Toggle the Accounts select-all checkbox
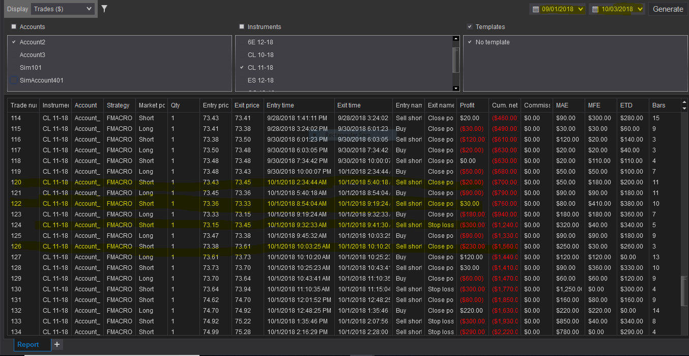Viewport: 689px width, 356px height. pos(14,26)
